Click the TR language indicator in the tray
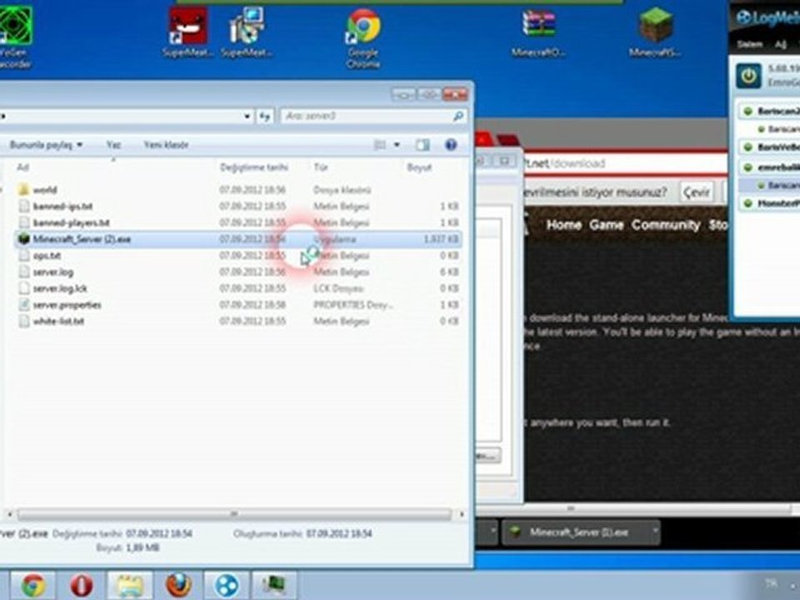This screenshot has width=800, height=600. [x=771, y=582]
